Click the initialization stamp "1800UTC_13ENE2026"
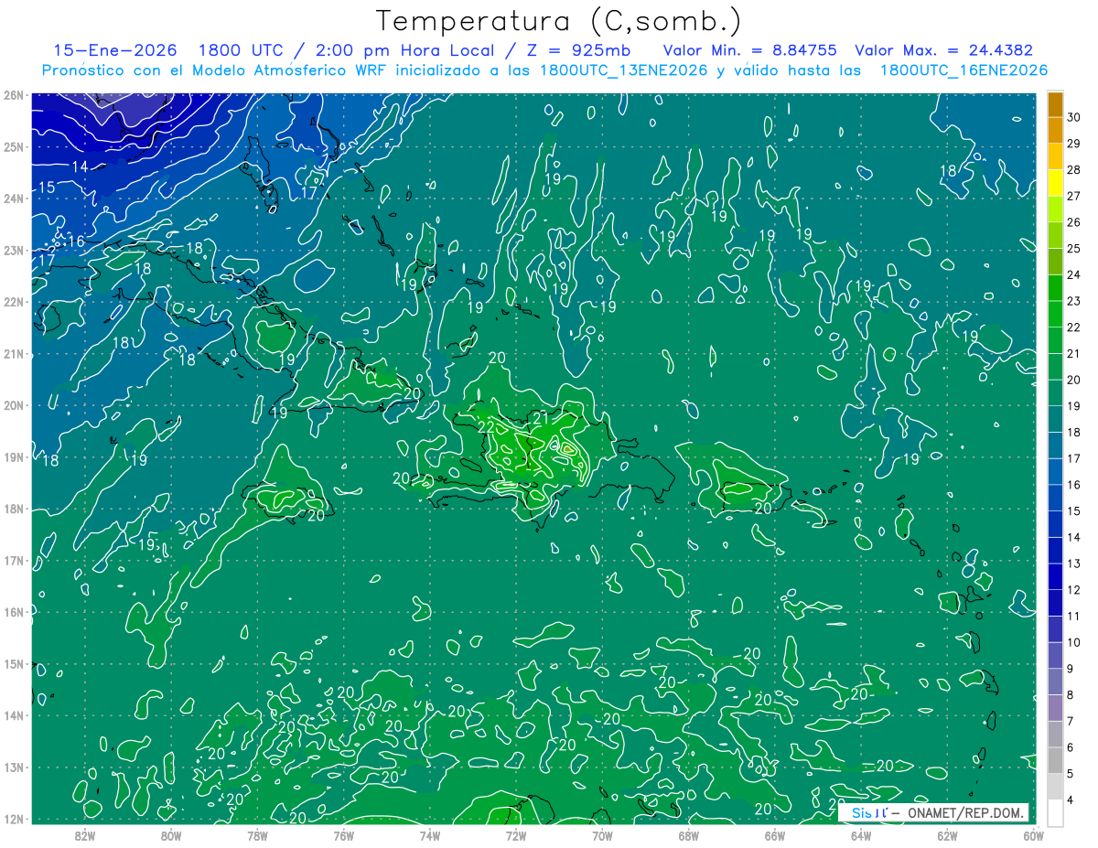The height and width of the screenshot is (848, 1098). [x=623, y=70]
